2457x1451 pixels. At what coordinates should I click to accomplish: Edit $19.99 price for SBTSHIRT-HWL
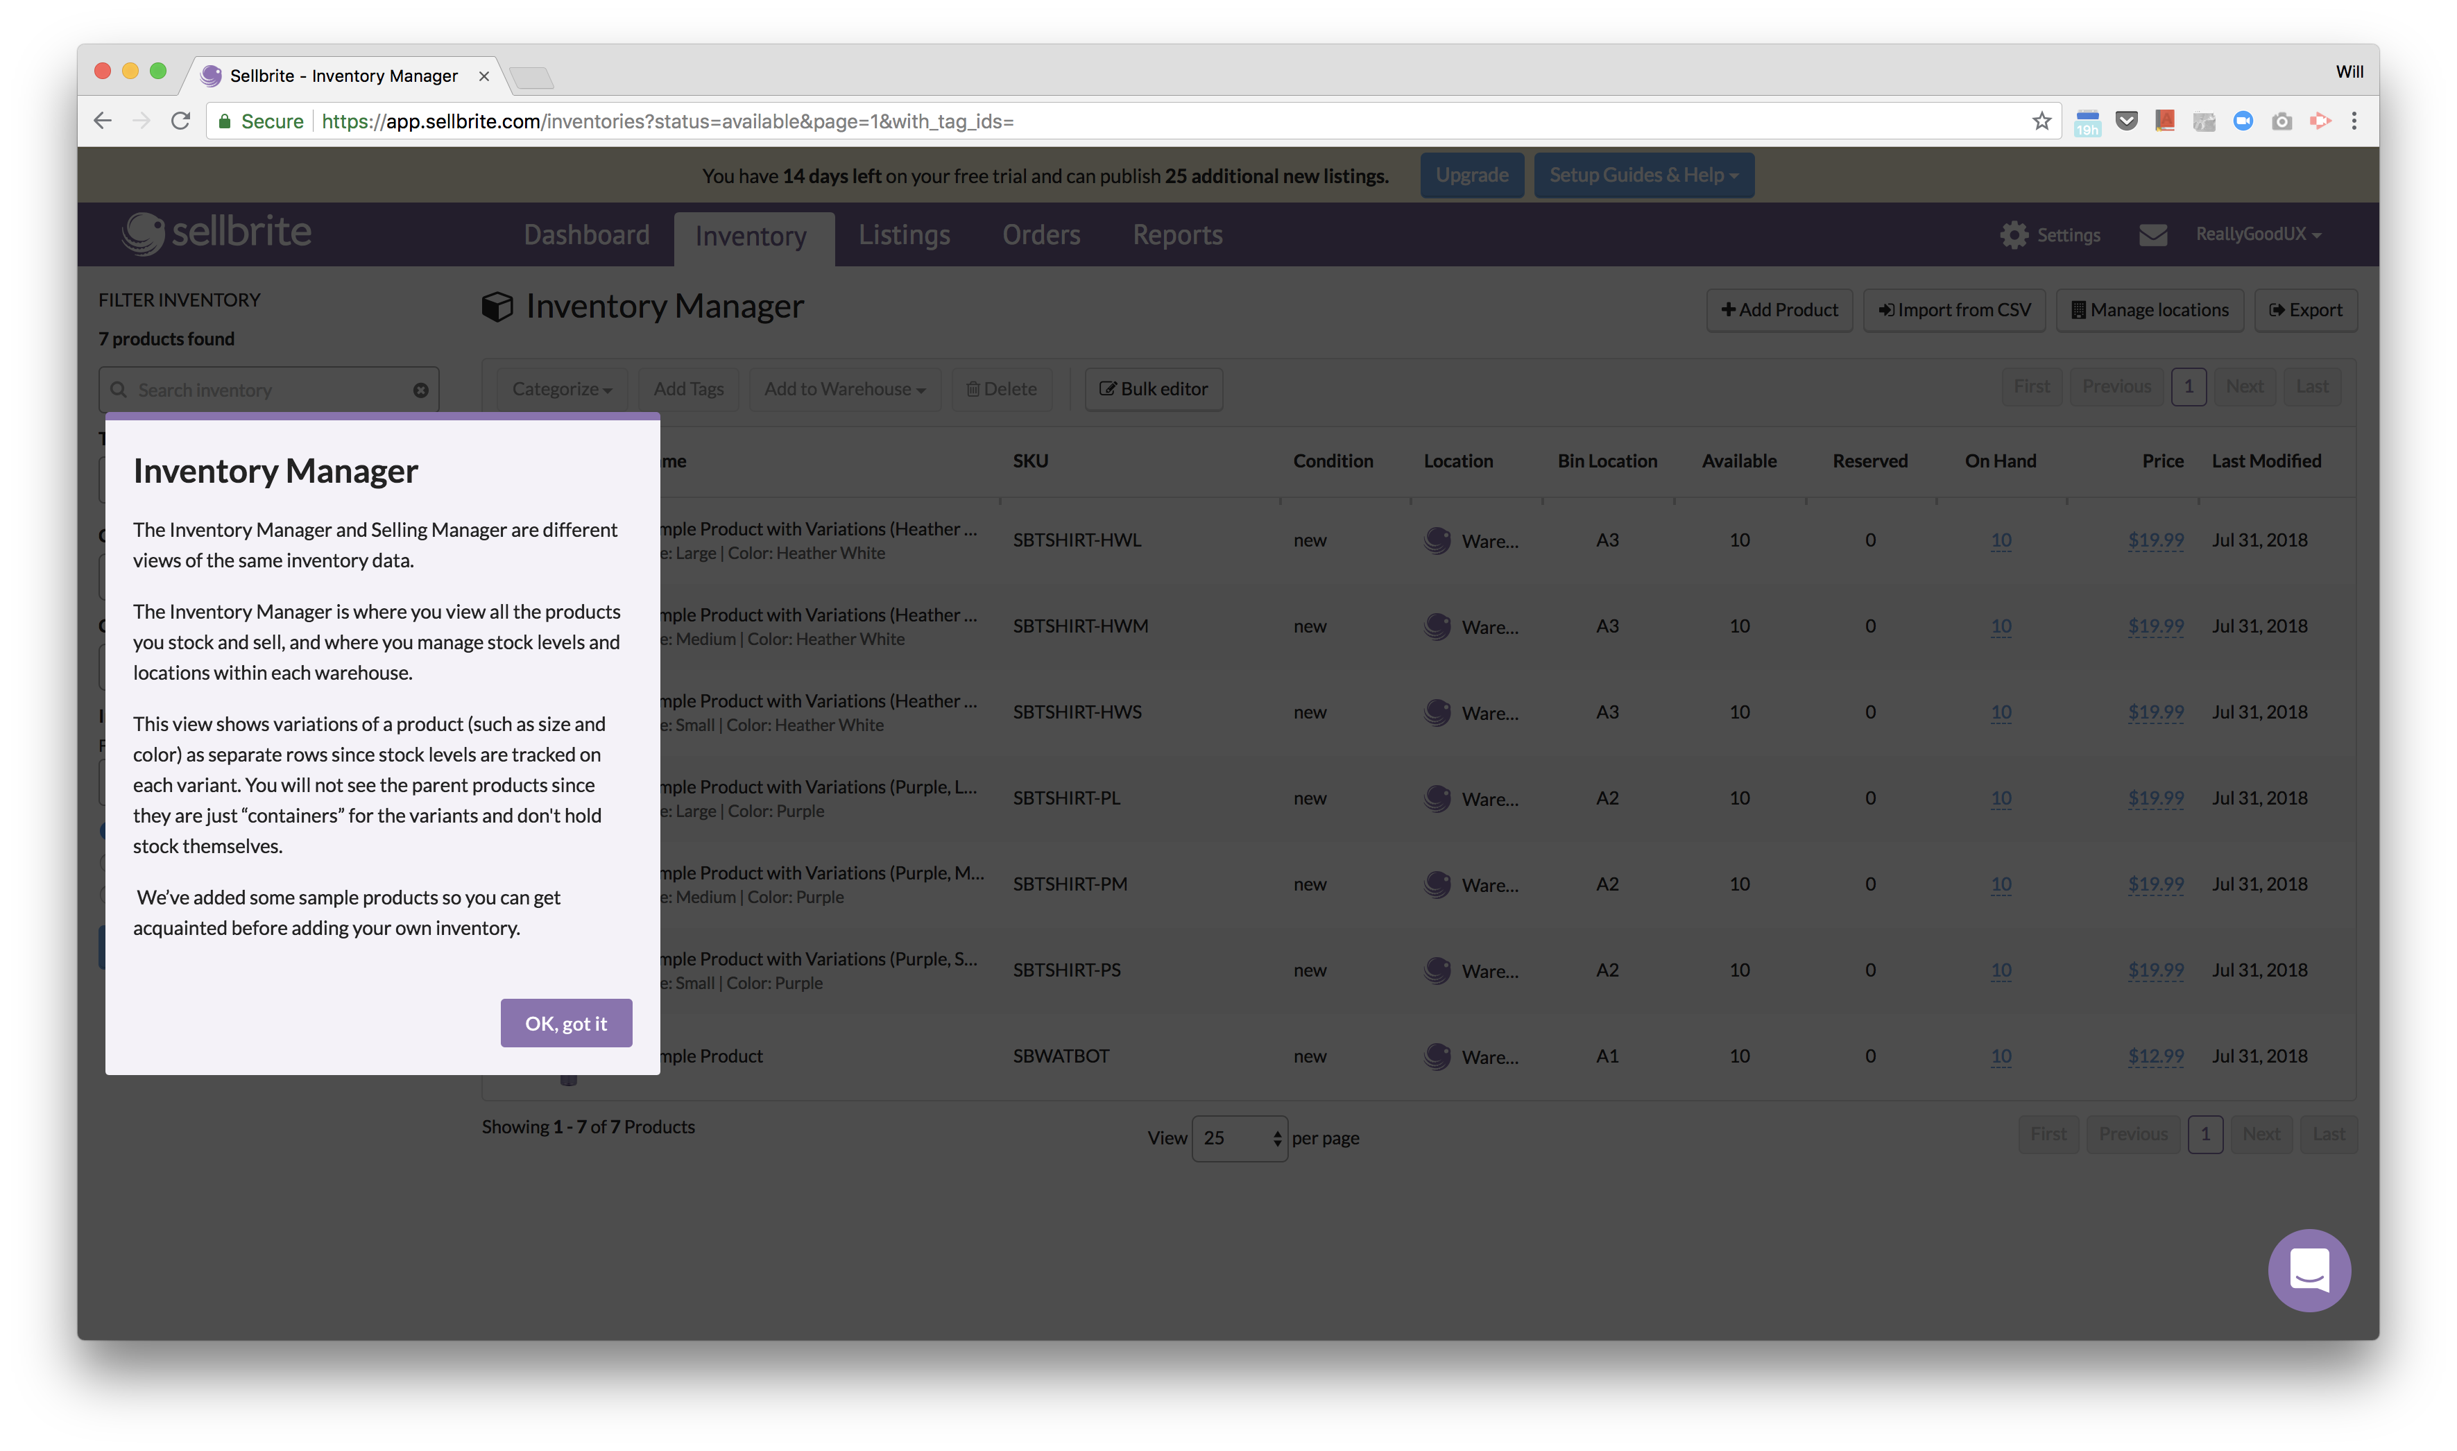point(2155,540)
